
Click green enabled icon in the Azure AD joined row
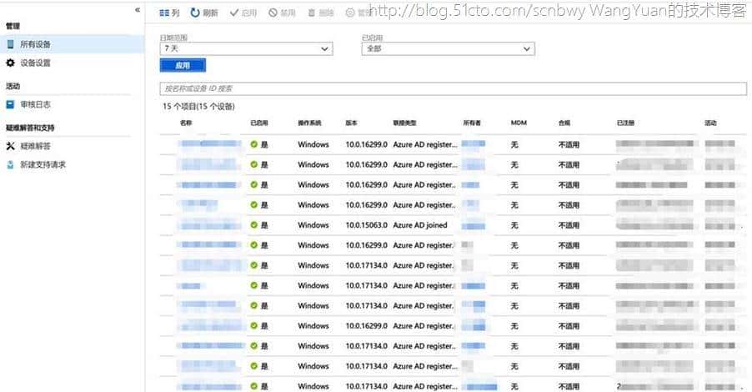coord(254,225)
